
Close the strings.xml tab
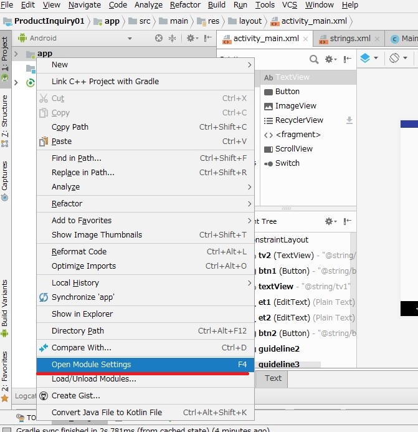pyautogui.click(x=378, y=39)
